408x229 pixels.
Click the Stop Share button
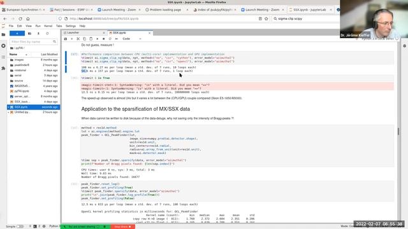click(123, 226)
